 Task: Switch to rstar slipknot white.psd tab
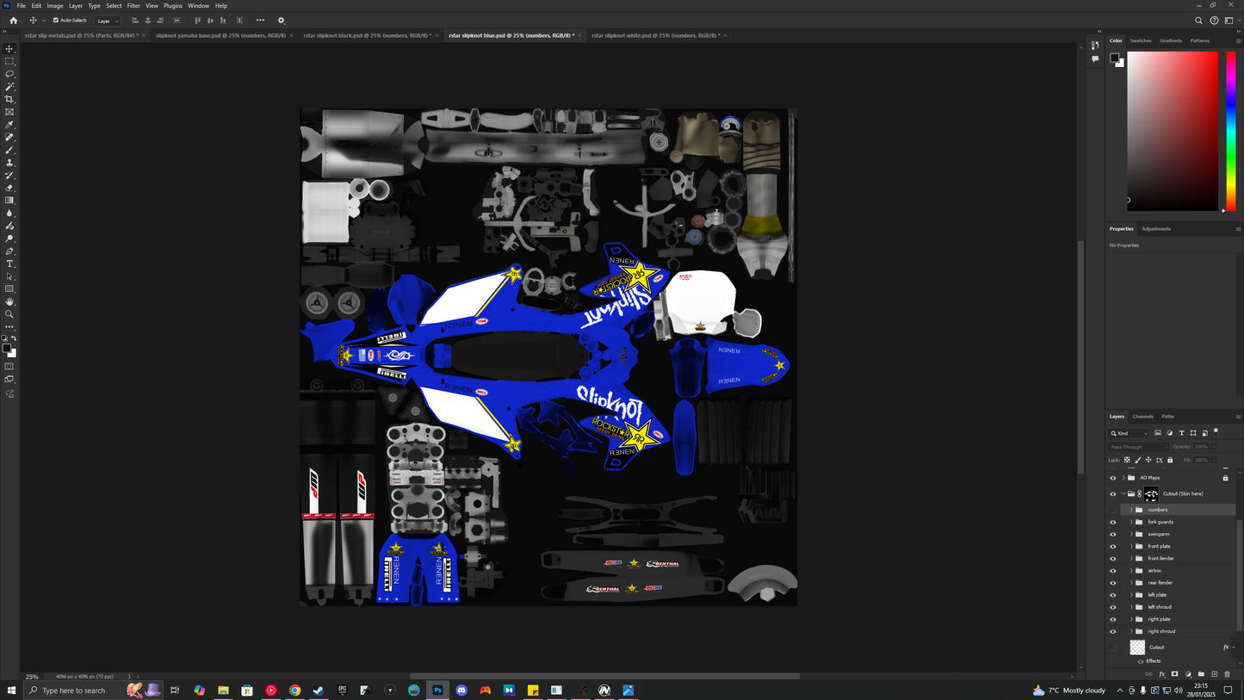click(x=654, y=35)
